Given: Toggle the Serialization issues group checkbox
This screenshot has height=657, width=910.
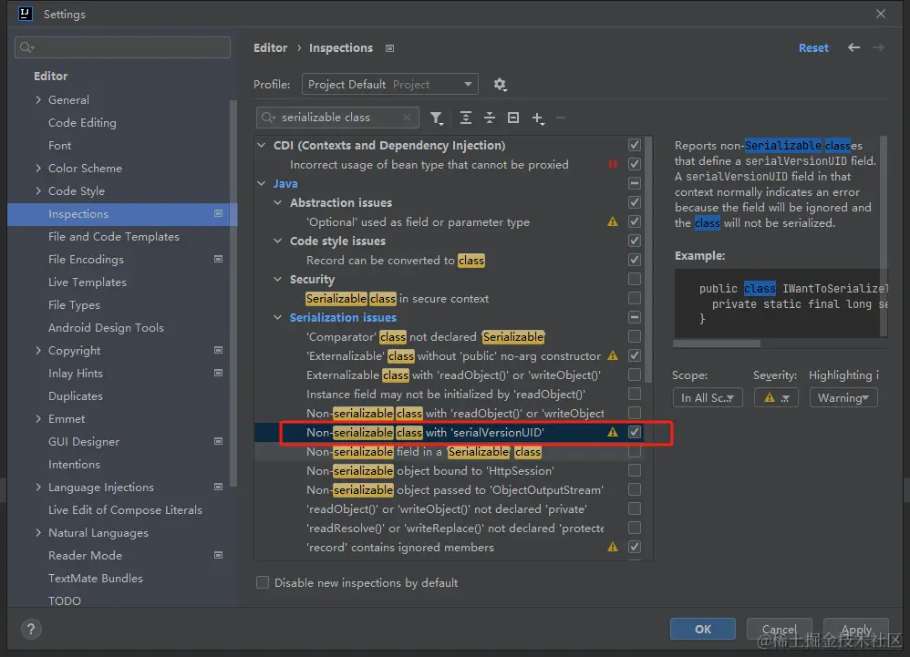Looking at the screenshot, I should [x=635, y=317].
